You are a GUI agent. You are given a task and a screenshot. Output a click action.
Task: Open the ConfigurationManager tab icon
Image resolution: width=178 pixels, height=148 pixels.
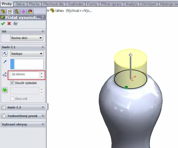(17, 11)
